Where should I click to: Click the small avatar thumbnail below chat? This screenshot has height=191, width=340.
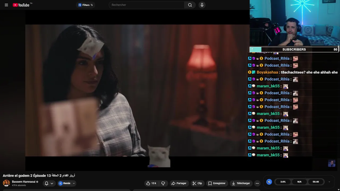point(331,163)
